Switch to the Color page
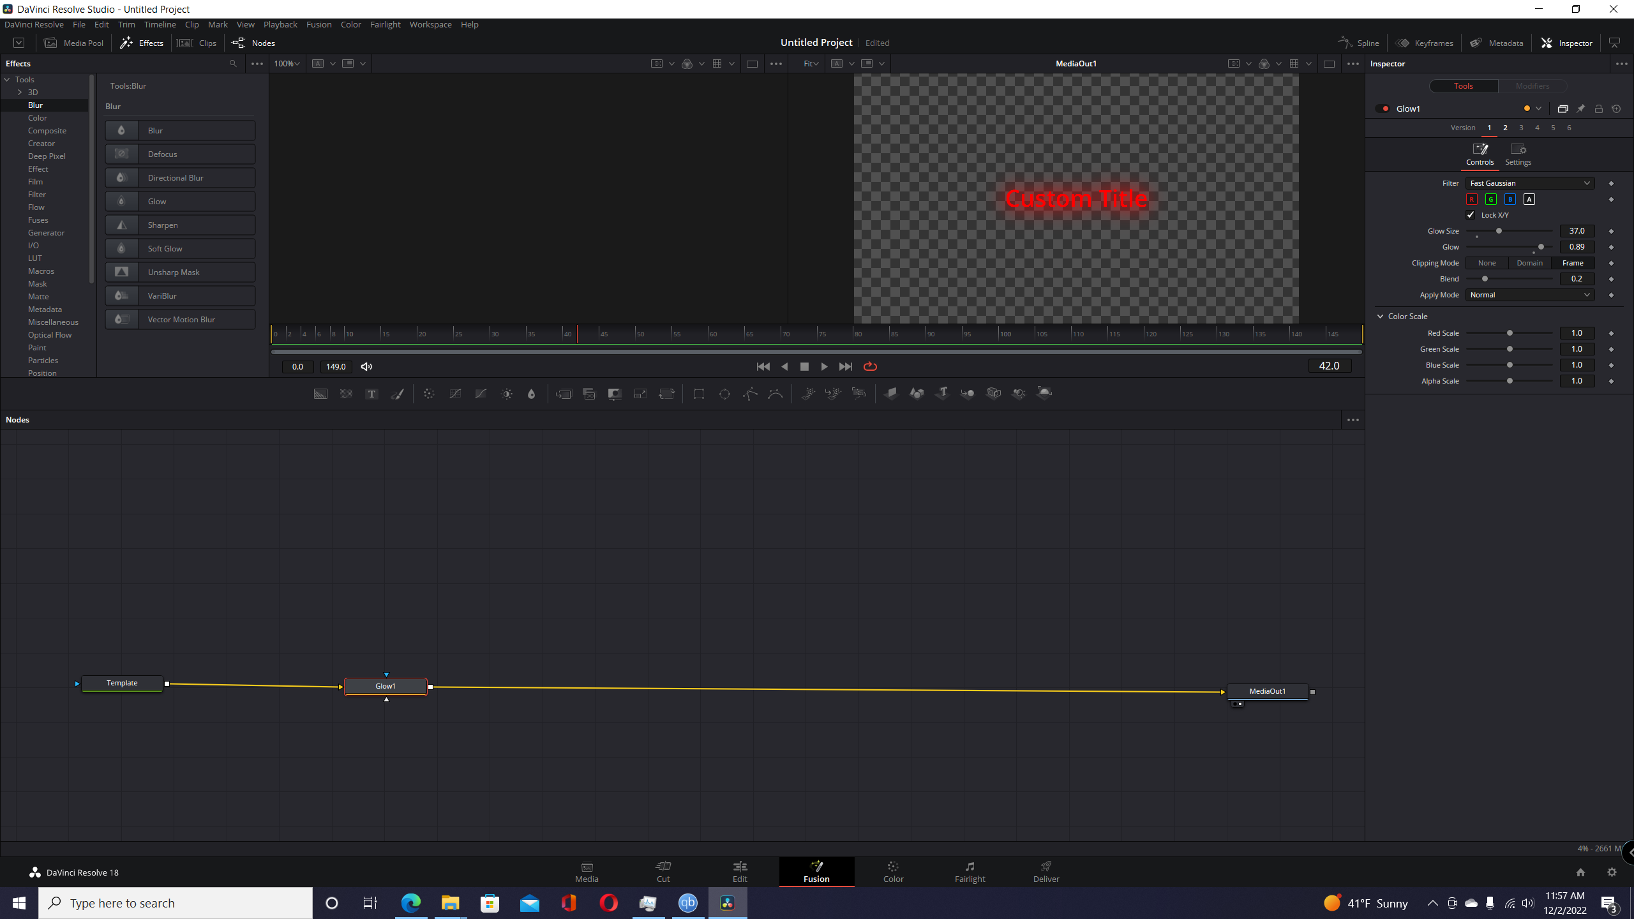 tap(893, 871)
